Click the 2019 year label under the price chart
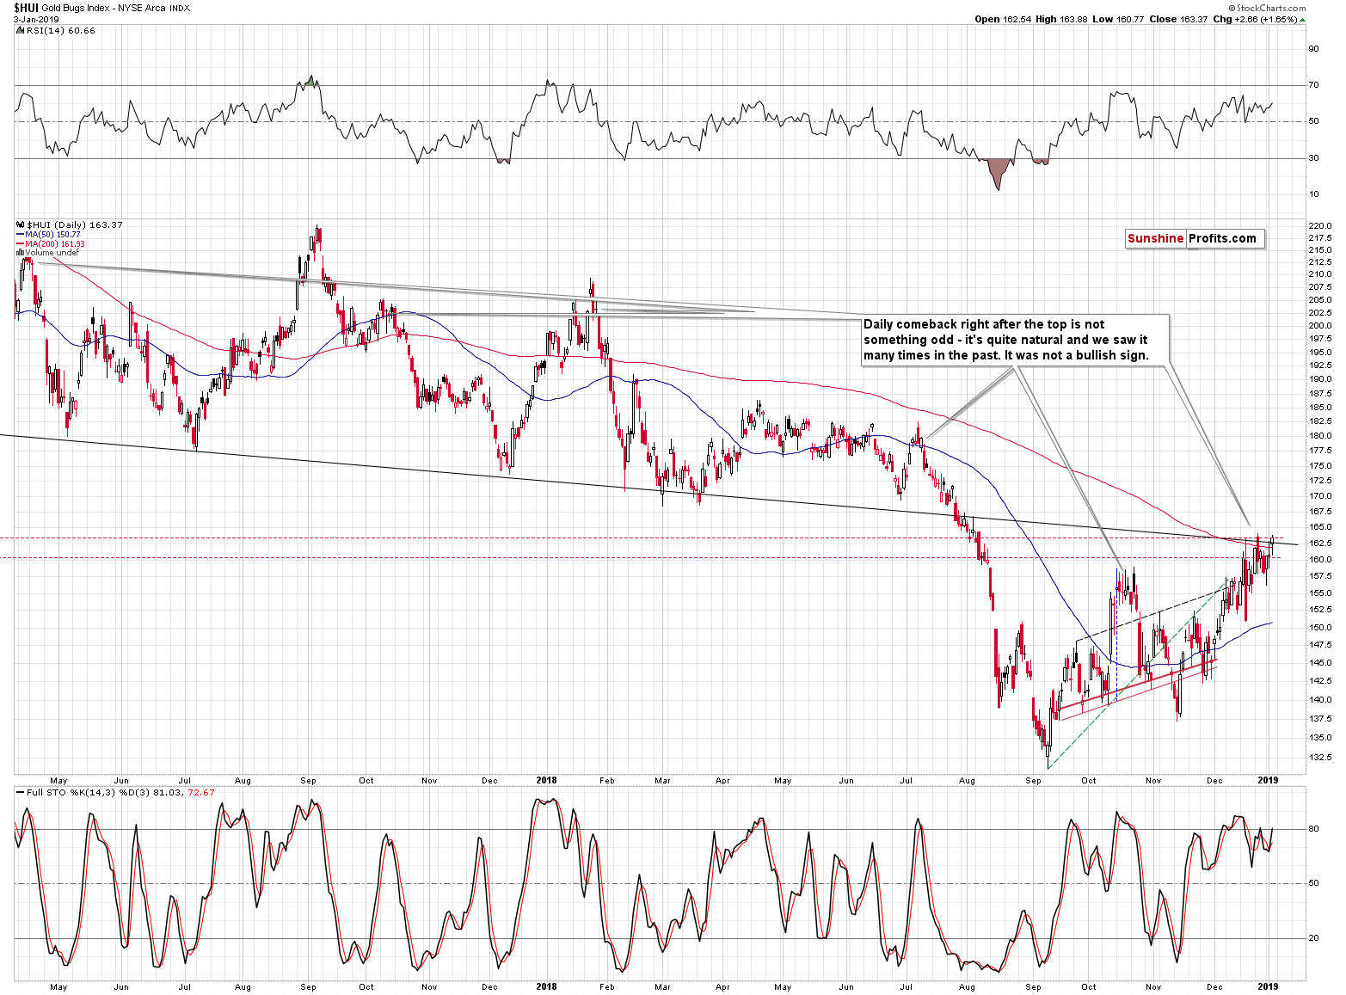The image size is (1346, 995). (1268, 780)
